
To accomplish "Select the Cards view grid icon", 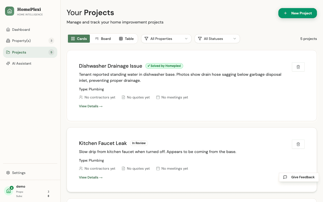I will click(x=73, y=39).
